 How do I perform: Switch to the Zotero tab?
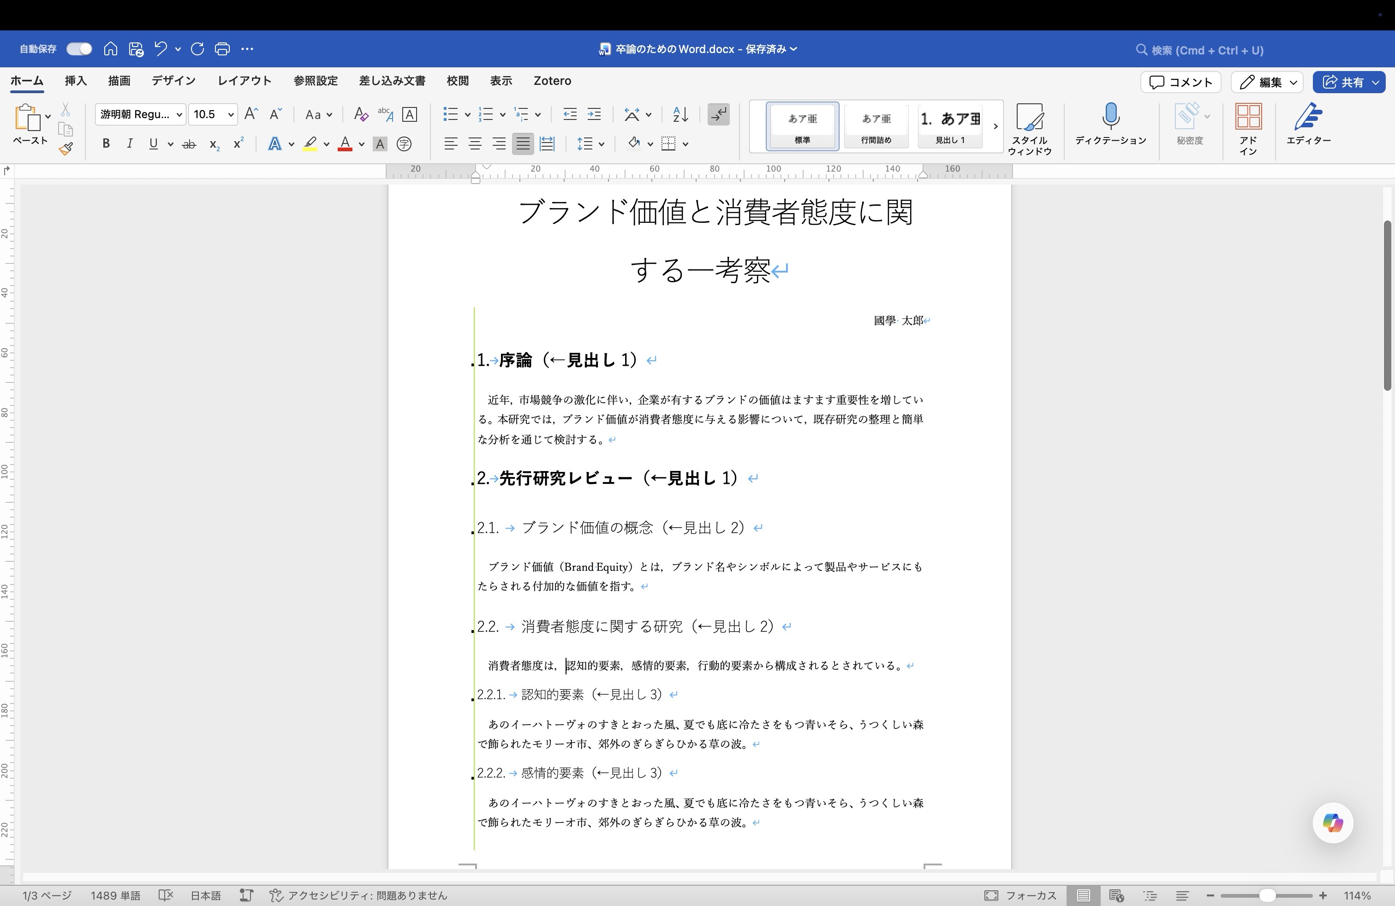pos(552,81)
